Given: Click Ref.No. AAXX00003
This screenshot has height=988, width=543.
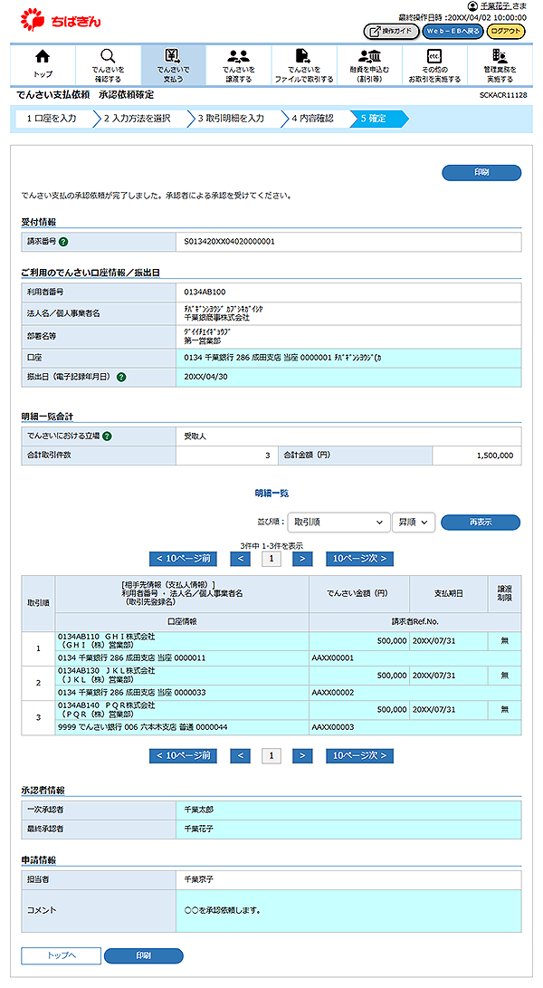Looking at the screenshot, I should coord(333,727).
